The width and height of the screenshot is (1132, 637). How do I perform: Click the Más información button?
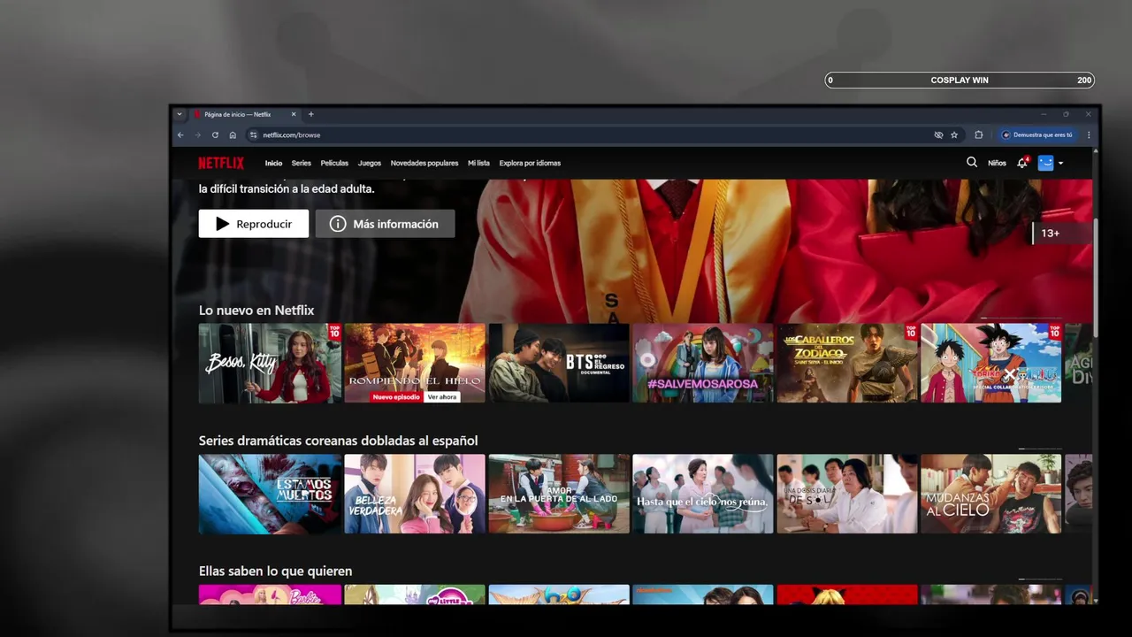pyautogui.click(x=385, y=224)
